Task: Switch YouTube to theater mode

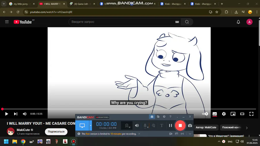Action: [x=242, y=114]
